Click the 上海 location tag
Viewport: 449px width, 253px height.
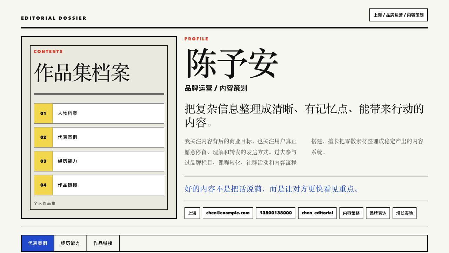192,213
